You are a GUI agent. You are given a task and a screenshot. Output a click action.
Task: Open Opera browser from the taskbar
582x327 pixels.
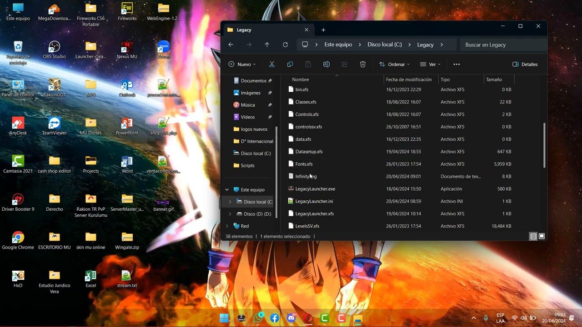(308, 318)
